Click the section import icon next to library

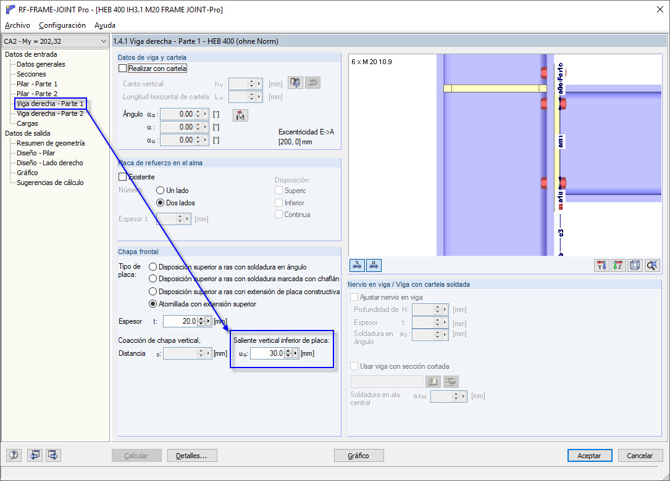click(450, 382)
